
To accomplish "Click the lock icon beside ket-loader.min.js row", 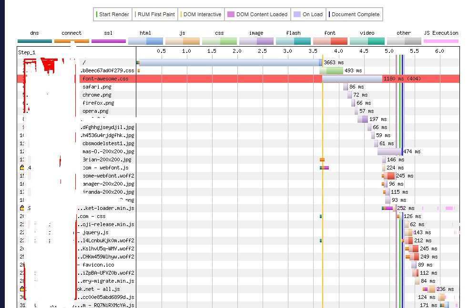I will (22, 208).
